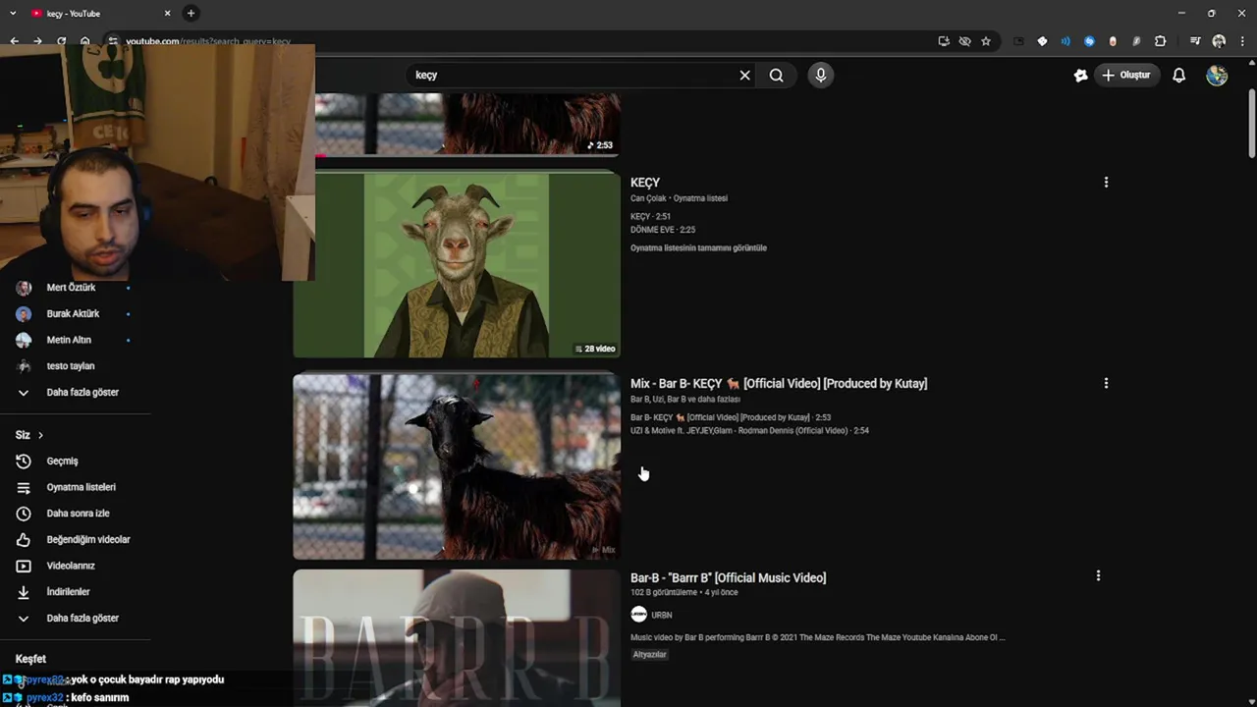The height and width of the screenshot is (707, 1257).
Task: Reload the page
Action: click(x=61, y=41)
